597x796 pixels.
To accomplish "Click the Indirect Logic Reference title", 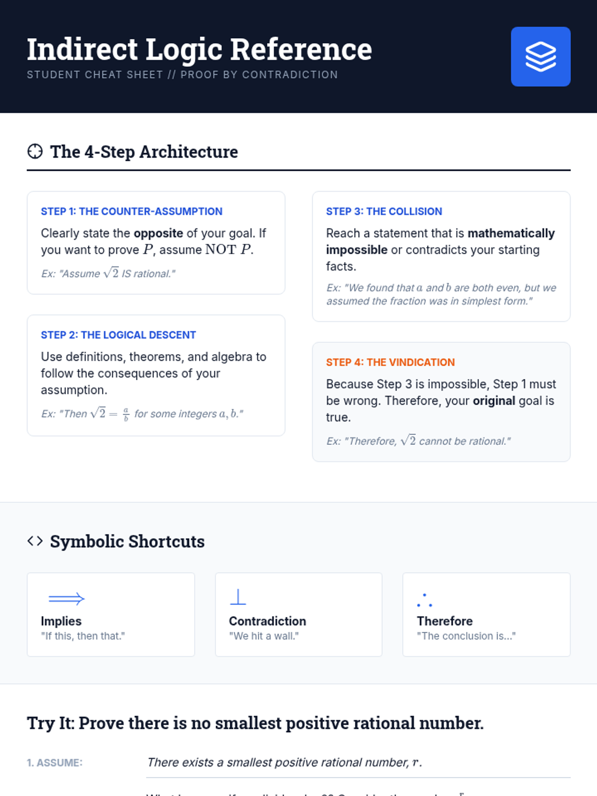I will coord(199,49).
